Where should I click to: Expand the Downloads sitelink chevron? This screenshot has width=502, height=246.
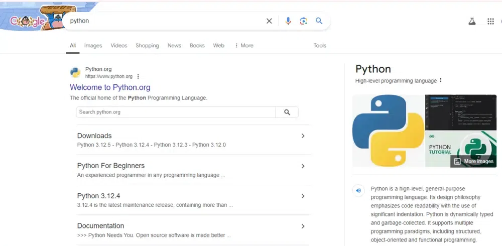[303, 136]
